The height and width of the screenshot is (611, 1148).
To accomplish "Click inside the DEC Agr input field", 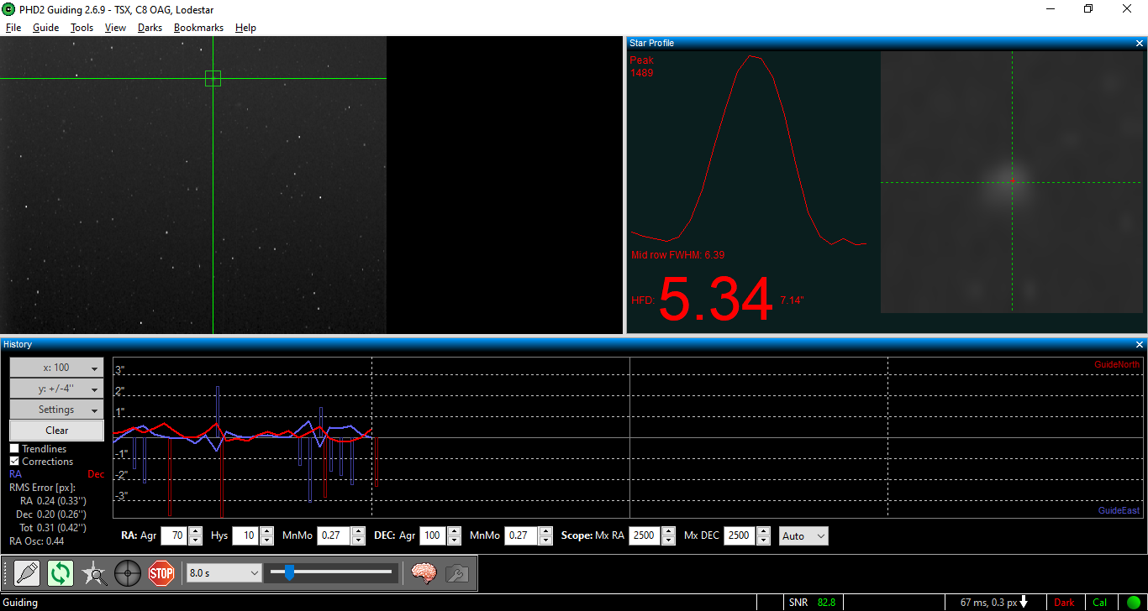I will (434, 535).
